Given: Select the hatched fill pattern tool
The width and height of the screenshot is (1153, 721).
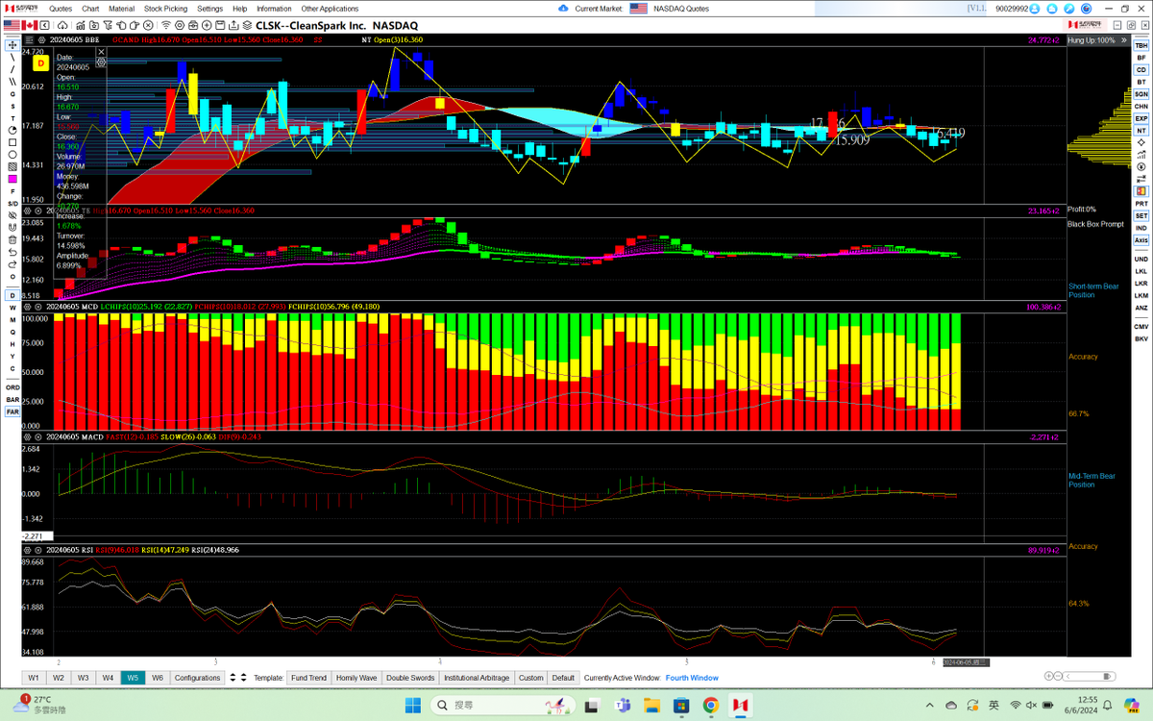Looking at the screenshot, I should point(12,166).
